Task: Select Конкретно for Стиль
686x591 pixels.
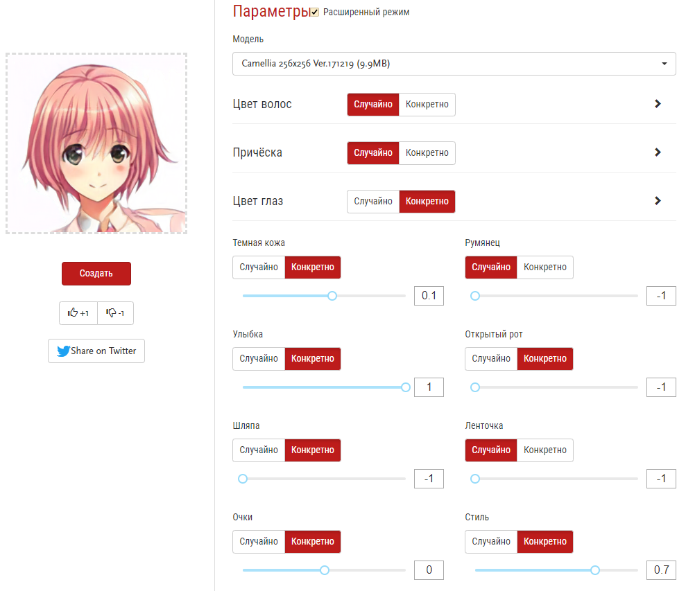Action: [x=545, y=542]
